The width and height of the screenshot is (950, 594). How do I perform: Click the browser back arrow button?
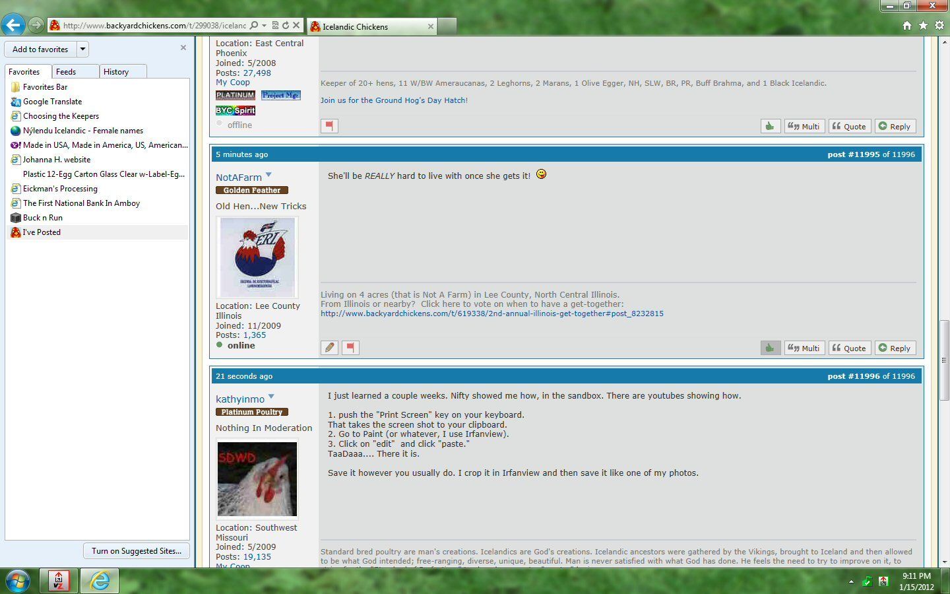(x=13, y=25)
